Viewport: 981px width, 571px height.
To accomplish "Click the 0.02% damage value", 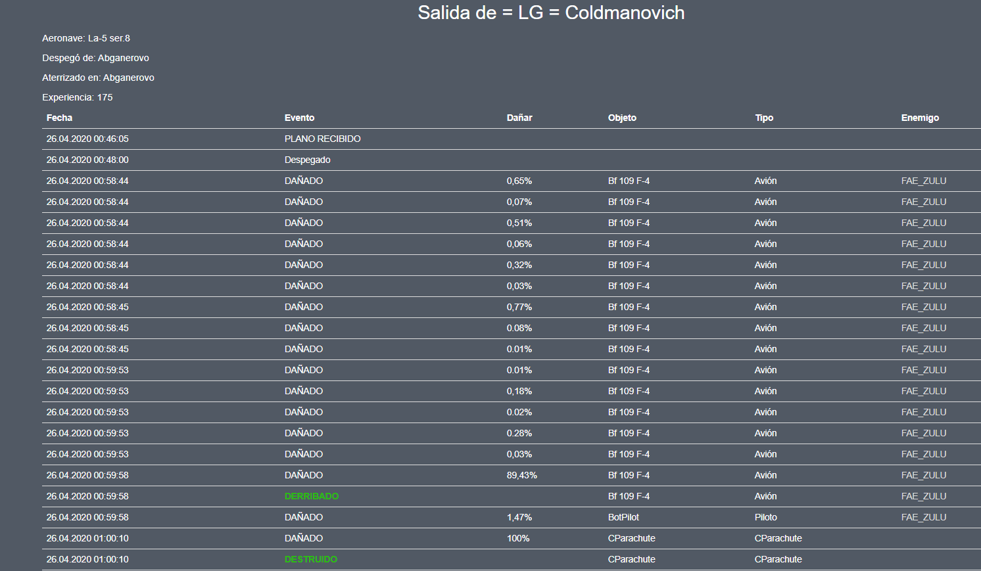I will (519, 412).
